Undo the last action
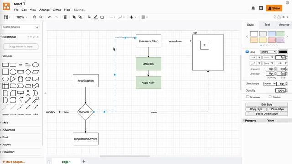 click(50, 17)
